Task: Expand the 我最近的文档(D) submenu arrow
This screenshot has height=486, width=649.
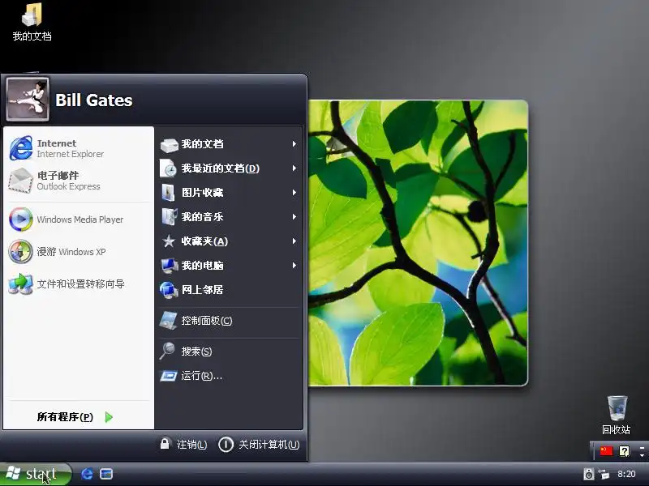Action: pos(294,168)
